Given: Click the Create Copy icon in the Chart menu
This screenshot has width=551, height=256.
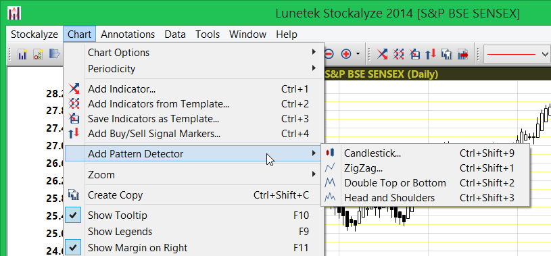Looking at the screenshot, I should point(74,195).
